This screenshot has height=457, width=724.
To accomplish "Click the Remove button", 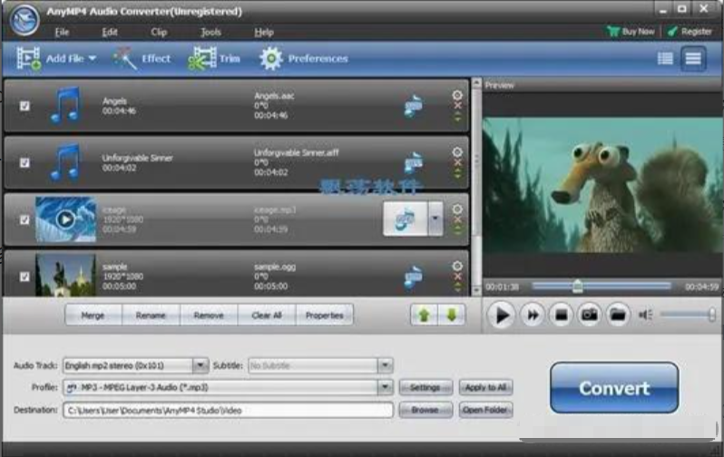I will pyautogui.click(x=209, y=316).
